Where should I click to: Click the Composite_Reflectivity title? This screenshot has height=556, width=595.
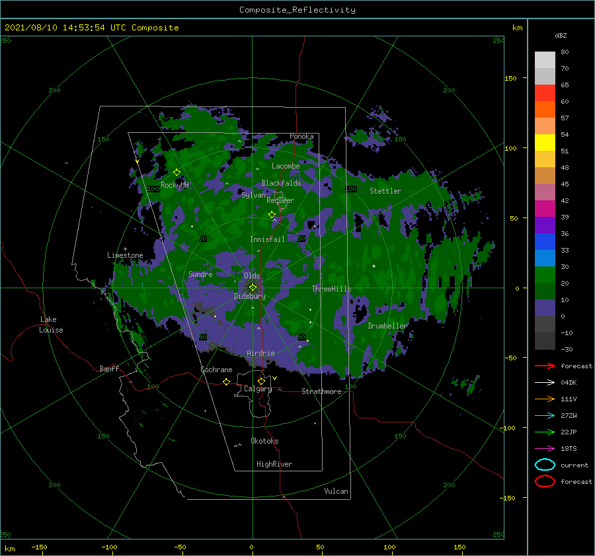(297, 10)
